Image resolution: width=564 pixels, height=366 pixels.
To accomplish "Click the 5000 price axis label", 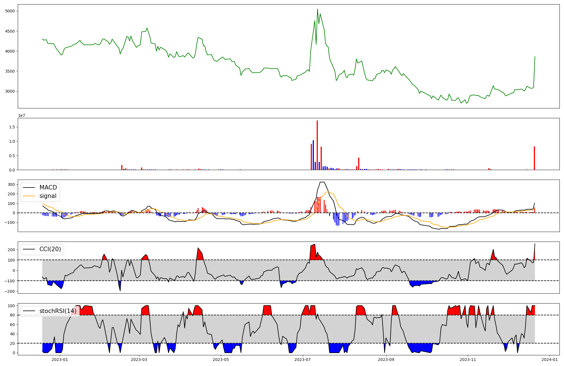I will 10,11.
